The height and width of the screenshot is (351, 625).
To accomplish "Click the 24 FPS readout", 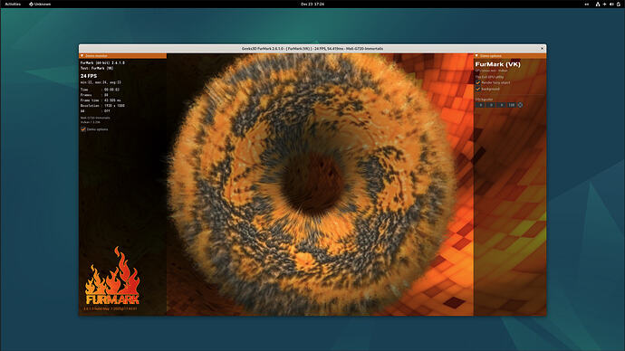I will coord(89,76).
